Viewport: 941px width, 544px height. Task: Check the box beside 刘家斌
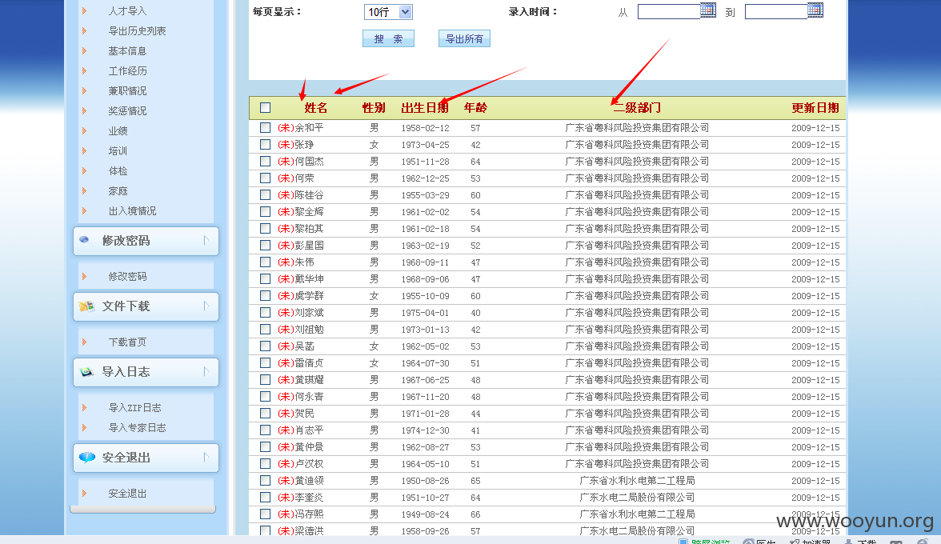266,313
